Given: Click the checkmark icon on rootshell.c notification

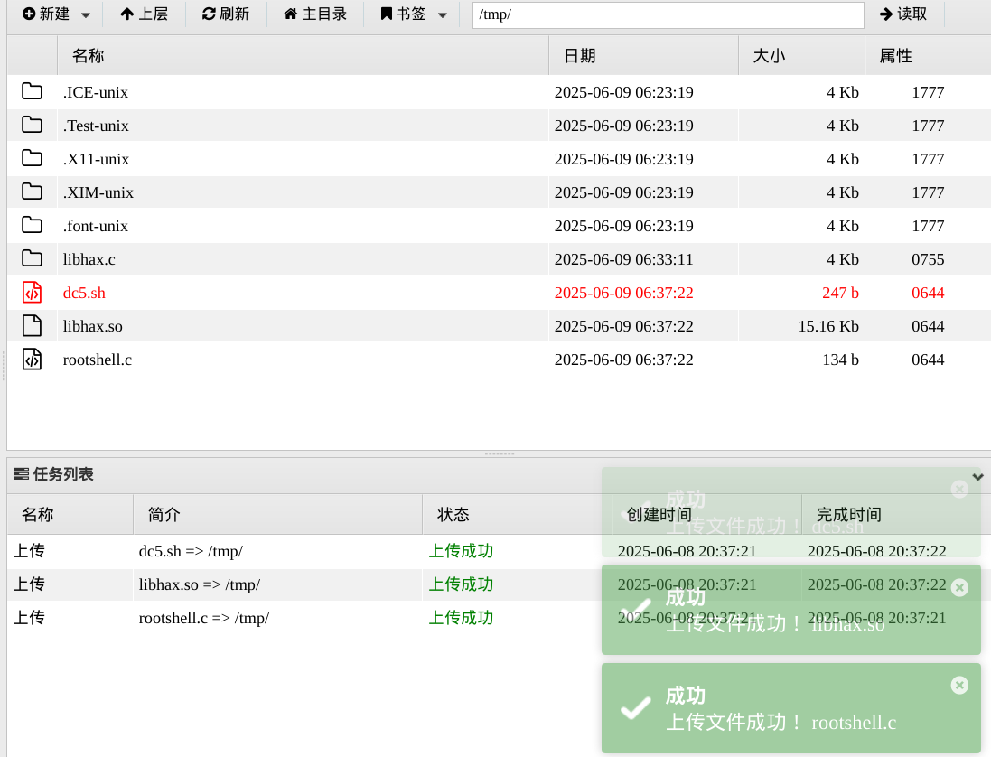Looking at the screenshot, I should [636, 707].
